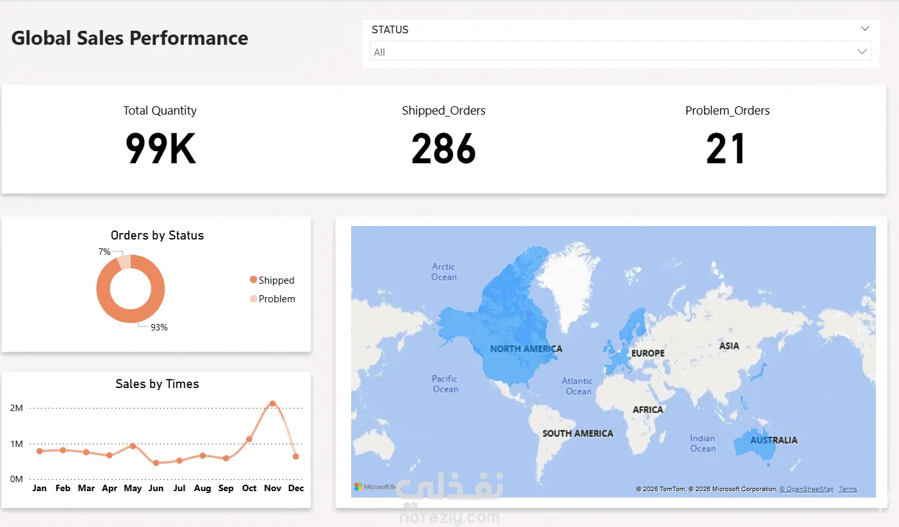Click the Shipped legend marker
This screenshot has width=899, height=527.
(x=253, y=280)
